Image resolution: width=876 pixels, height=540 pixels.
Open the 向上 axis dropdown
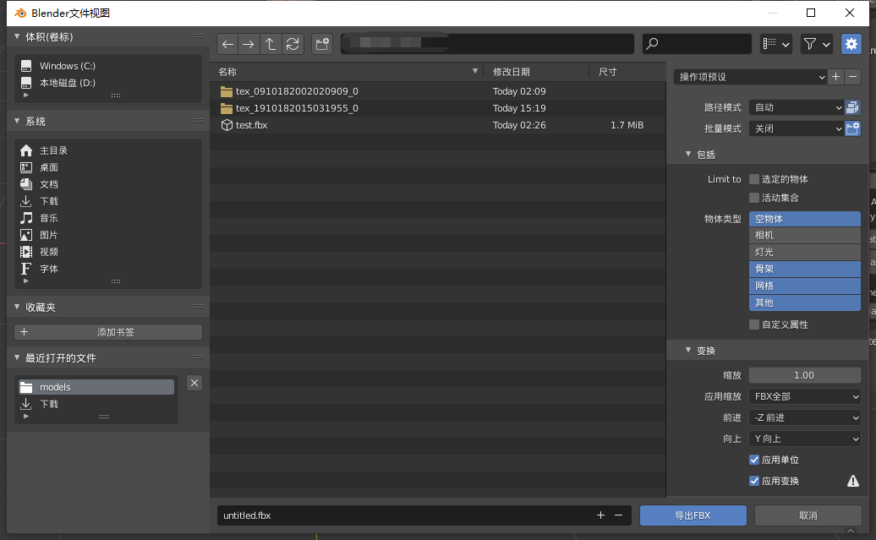(x=804, y=438)
